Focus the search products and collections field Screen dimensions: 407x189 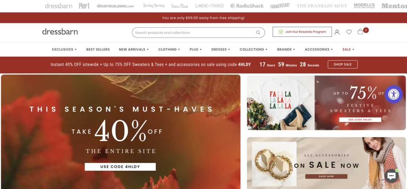198,32
